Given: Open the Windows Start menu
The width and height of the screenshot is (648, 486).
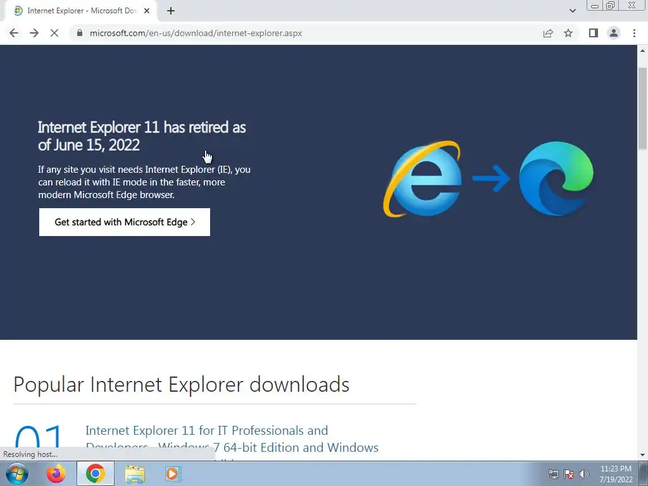Looking at the screenshot, I should click(17, 473).
